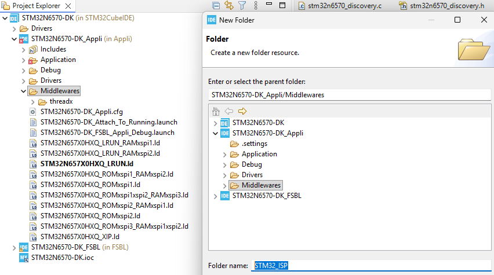
Task: Select STM32N657X0HXQ_ROMxspi2.ld file
Action: (x=90, y=215)
